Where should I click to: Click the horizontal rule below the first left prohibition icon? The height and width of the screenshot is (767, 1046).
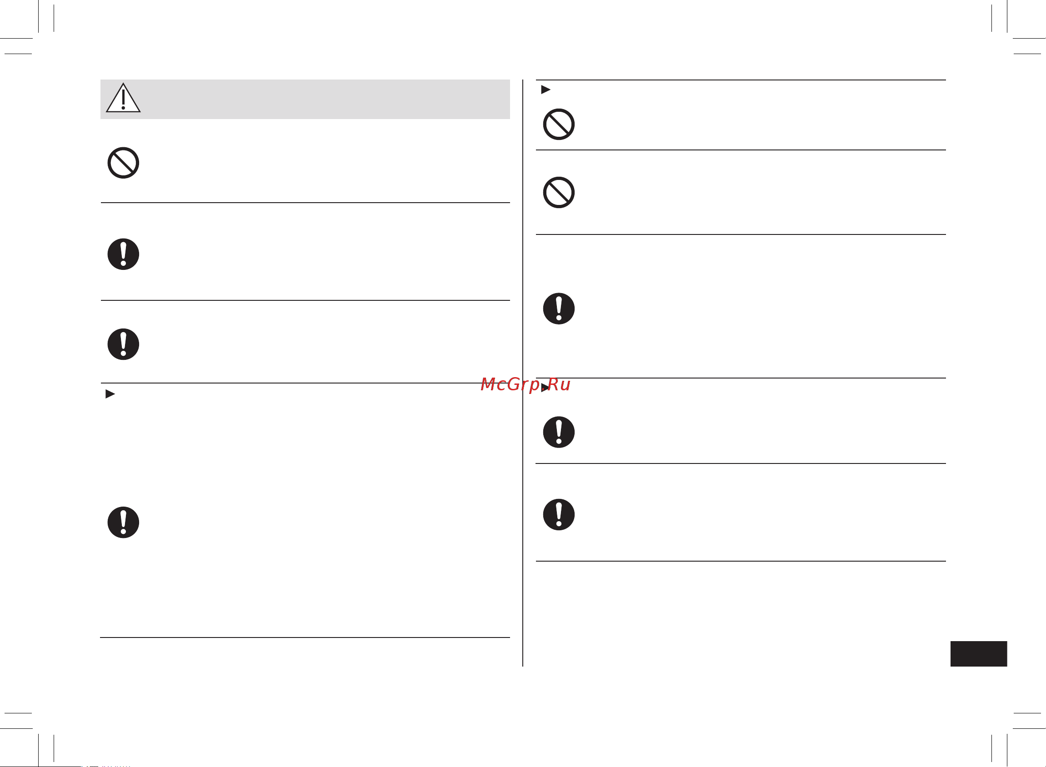pyautogui.click(x=305, y=203)
